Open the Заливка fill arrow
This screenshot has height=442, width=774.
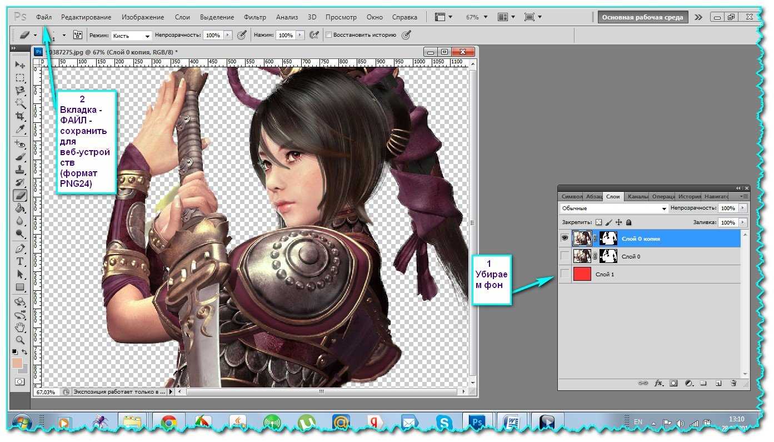(743, 222)
